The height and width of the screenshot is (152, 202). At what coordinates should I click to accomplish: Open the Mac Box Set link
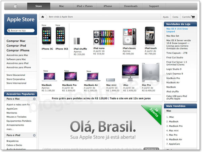point(173,36)
